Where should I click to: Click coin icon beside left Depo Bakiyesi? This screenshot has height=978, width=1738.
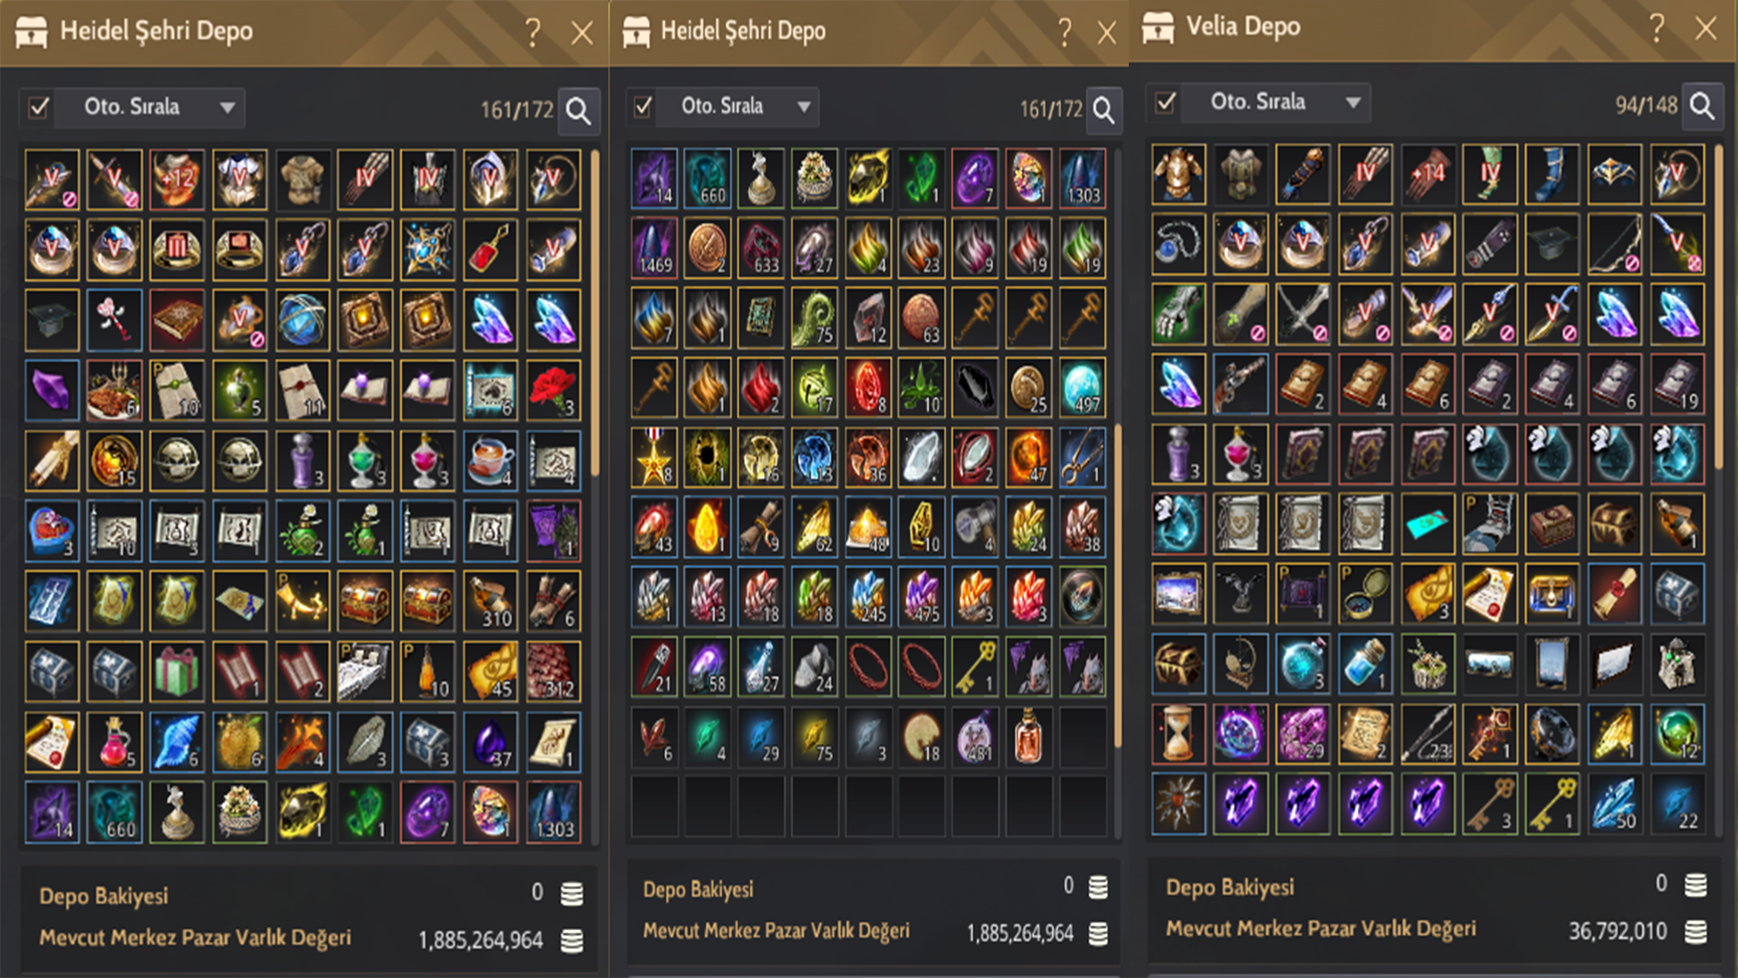[571, 893]
